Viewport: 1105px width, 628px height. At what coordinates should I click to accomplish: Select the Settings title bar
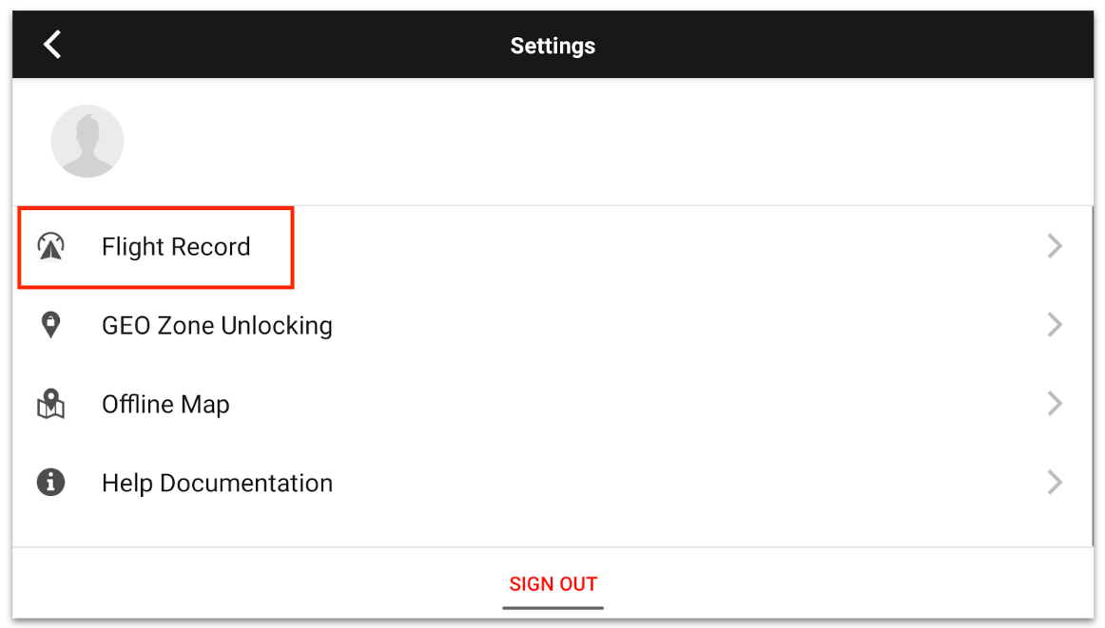click(x=552, y=44)
